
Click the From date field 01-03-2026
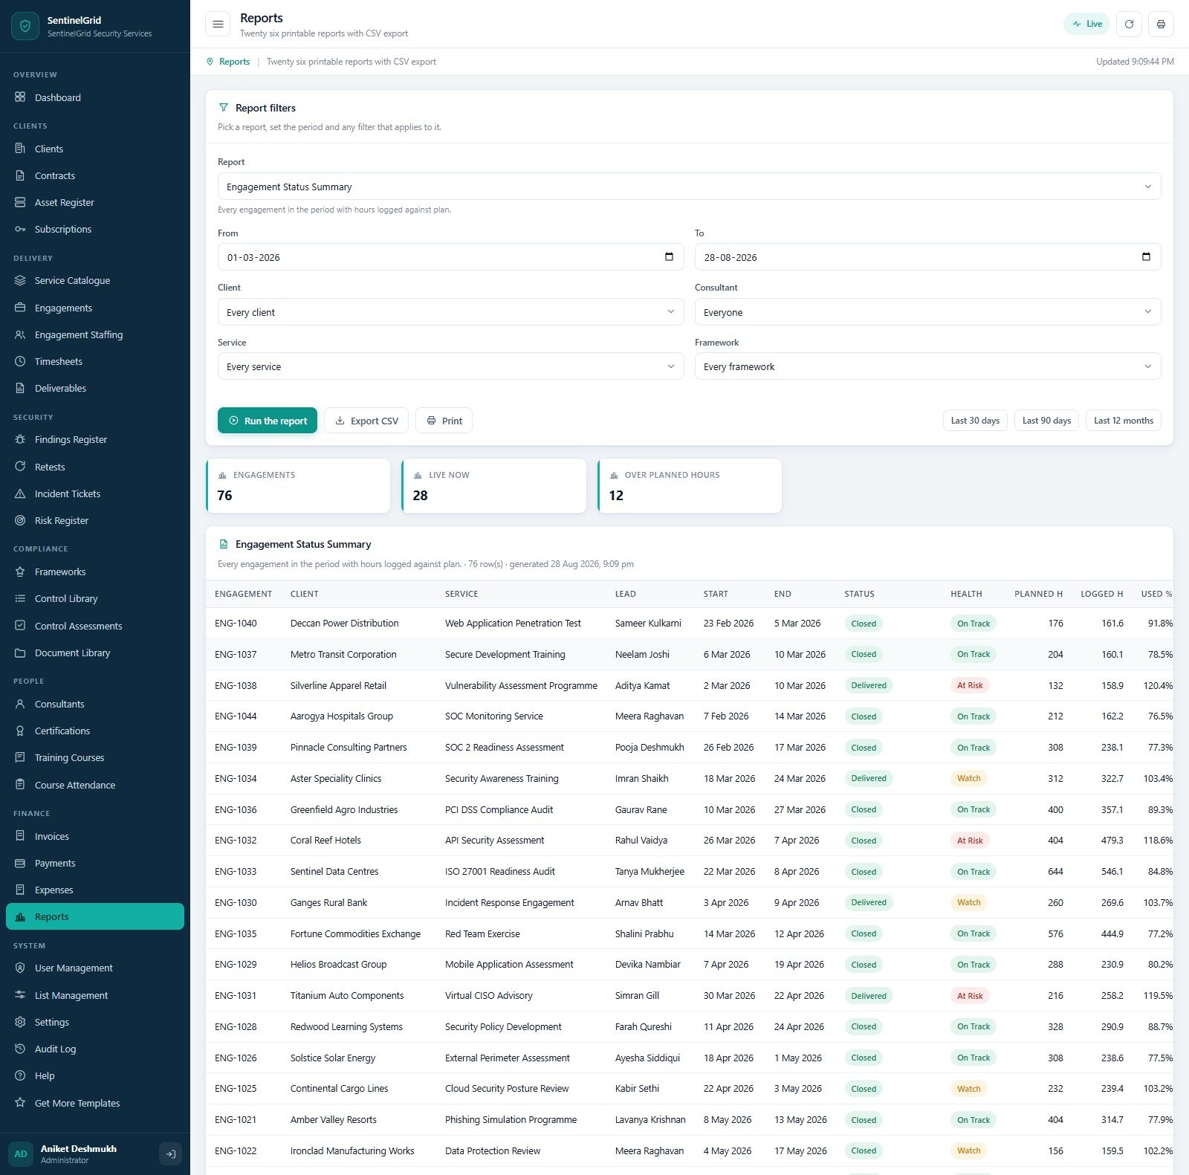450,257
